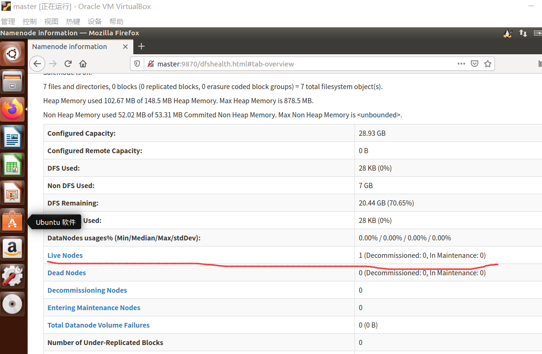The image size is (542, 354).
Task: Click the Heap Memory used summary line
Action: pos(178,101)
